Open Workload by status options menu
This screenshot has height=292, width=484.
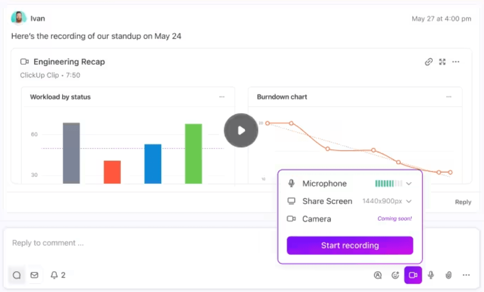pyautogui.click(x=222, y=97)
